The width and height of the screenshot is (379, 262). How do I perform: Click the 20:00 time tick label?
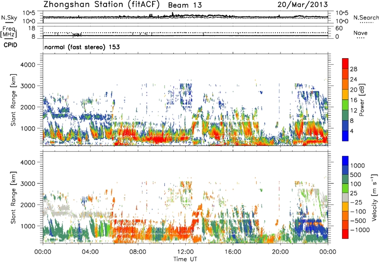[x=280, y=252]
